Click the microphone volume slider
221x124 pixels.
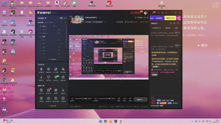(81, 99)
